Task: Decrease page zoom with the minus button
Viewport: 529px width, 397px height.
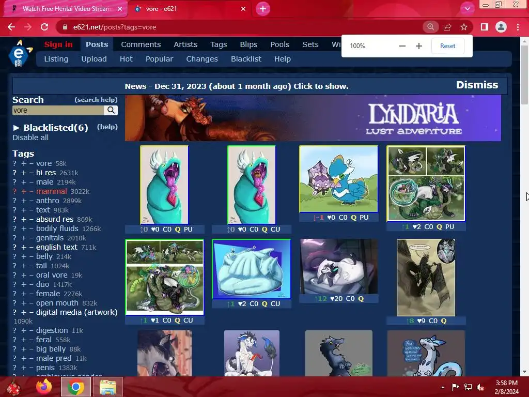Action: coord(402,46)
